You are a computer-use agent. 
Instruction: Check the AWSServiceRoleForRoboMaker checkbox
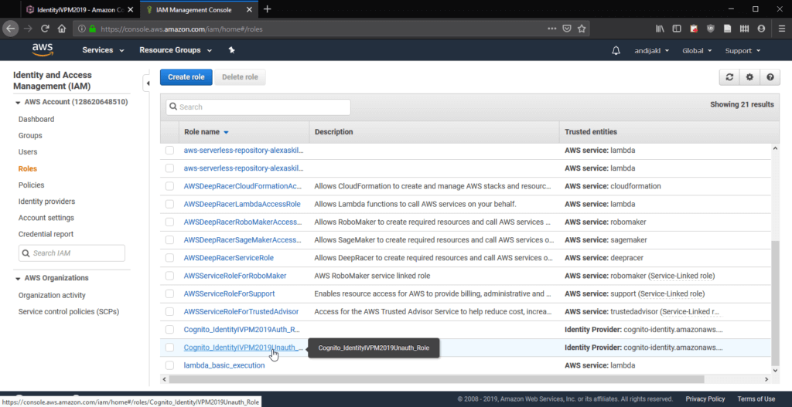point(169,276)
